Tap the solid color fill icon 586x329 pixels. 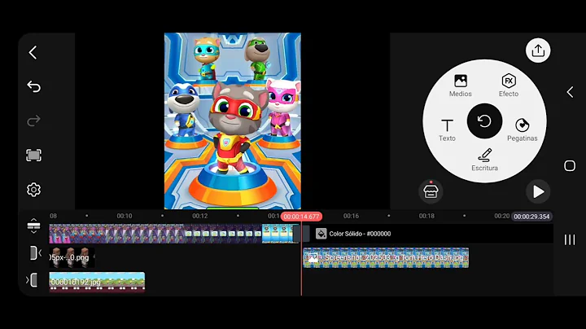point(321,234)
